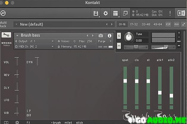Image resolution: width=187 pixels, height=124 pixels.
Task: Expand the Brush bass instrument menu
Action: (x=17, y=36)
